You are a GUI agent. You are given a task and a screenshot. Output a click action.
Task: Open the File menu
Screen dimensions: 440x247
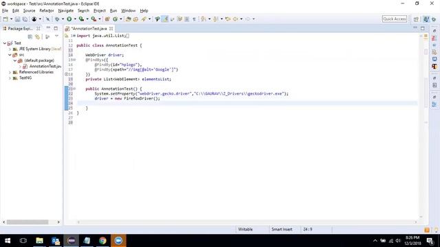5,11
